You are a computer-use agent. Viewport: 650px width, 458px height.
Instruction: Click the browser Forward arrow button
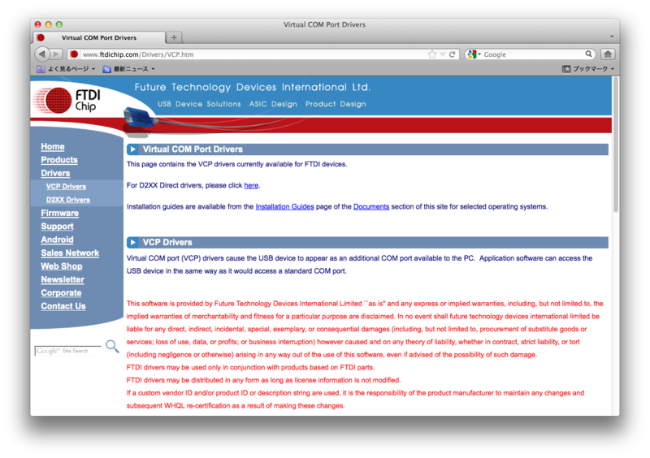[56, 54]
